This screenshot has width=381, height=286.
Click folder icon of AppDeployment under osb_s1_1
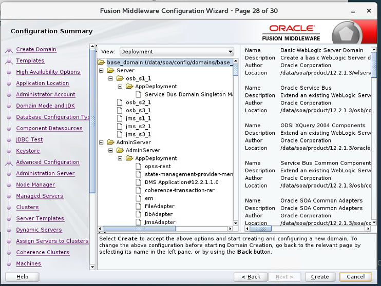tap(129, 86)
